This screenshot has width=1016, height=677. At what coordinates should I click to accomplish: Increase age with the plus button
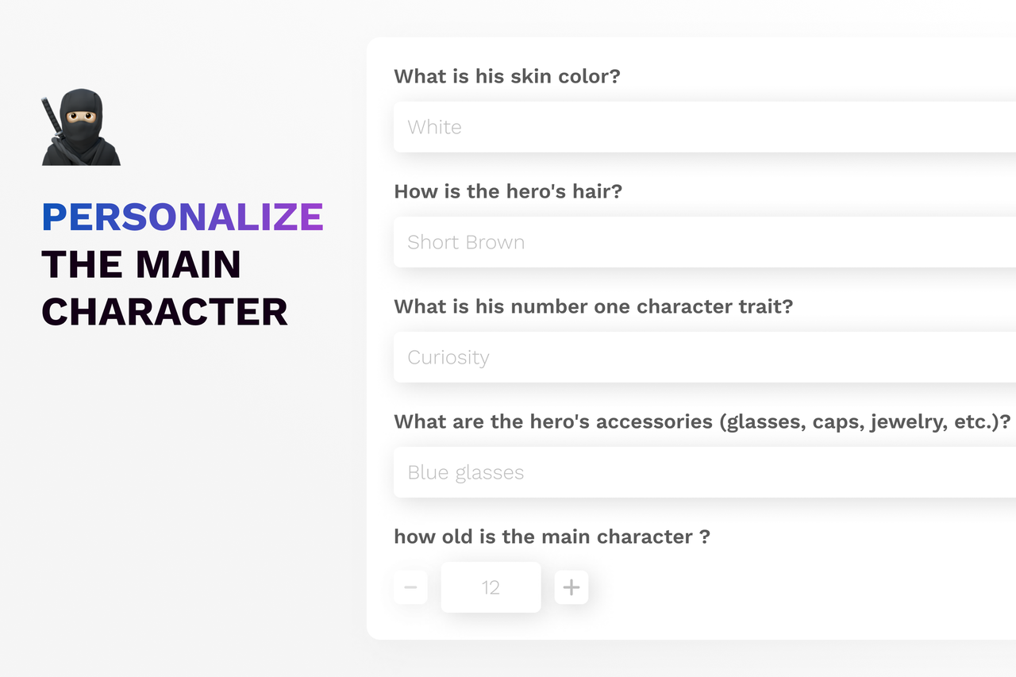(571, 587)
